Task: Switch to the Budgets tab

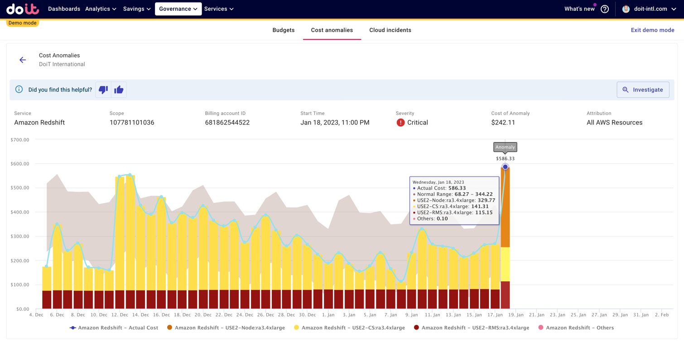Action: point(284,30)
